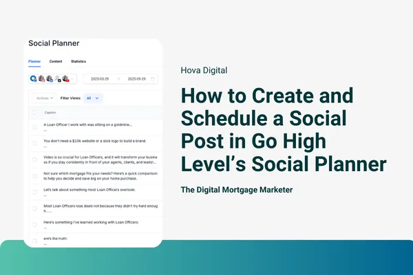Click start date 2025-03-29 field
413x275 pixels.
tap(100, 79)
